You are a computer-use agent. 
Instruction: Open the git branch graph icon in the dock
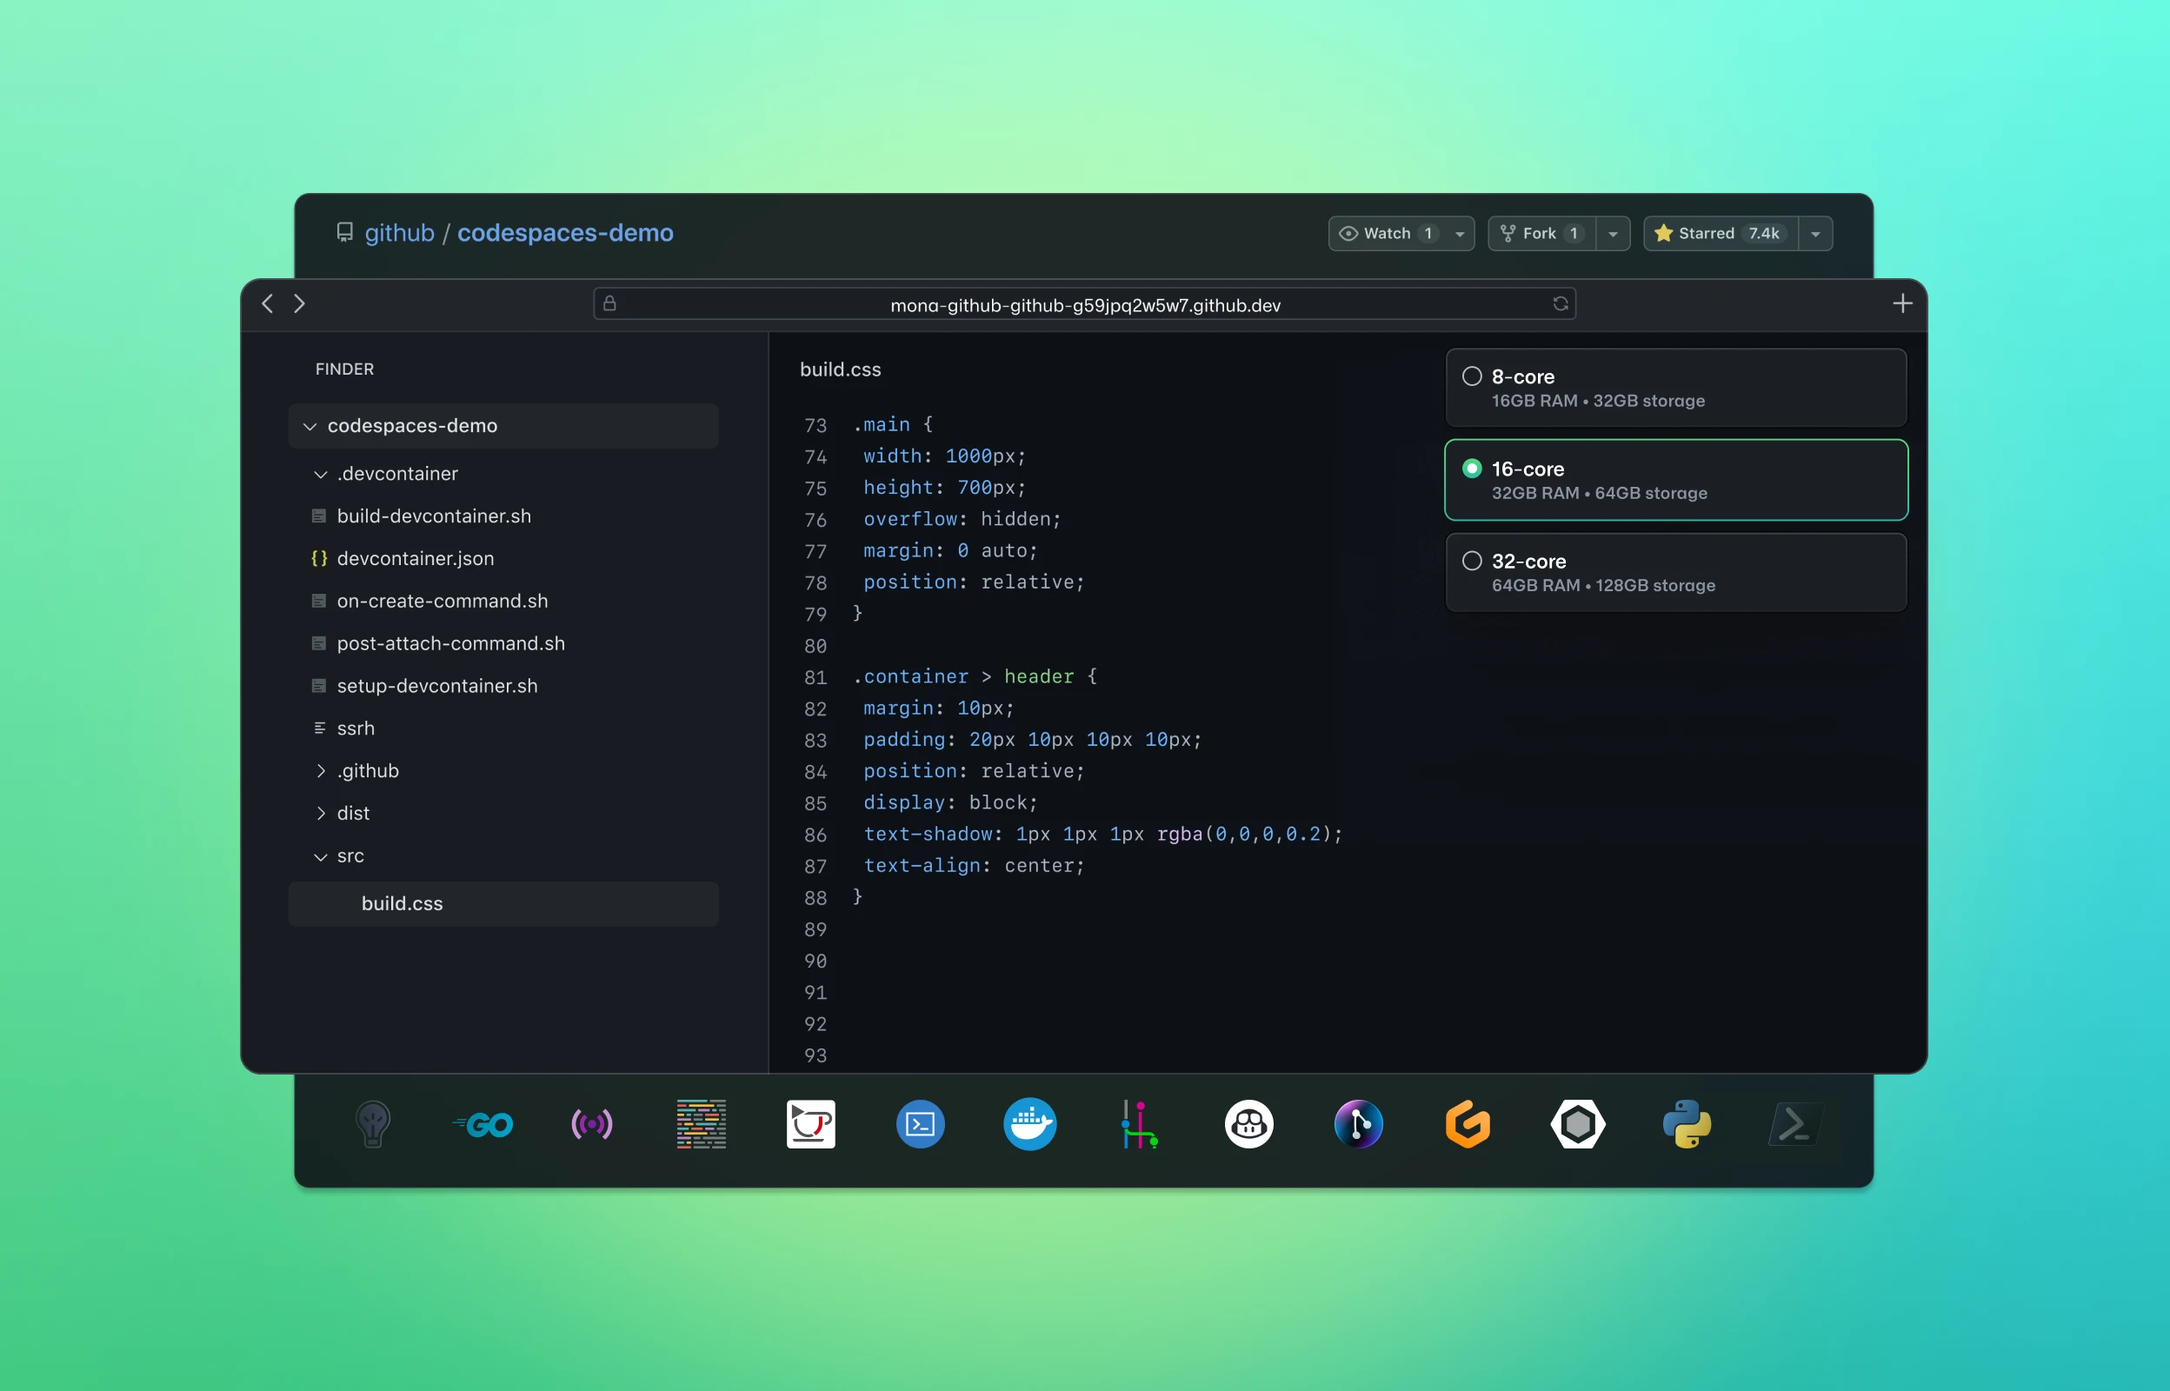tap(1140, 1125)
